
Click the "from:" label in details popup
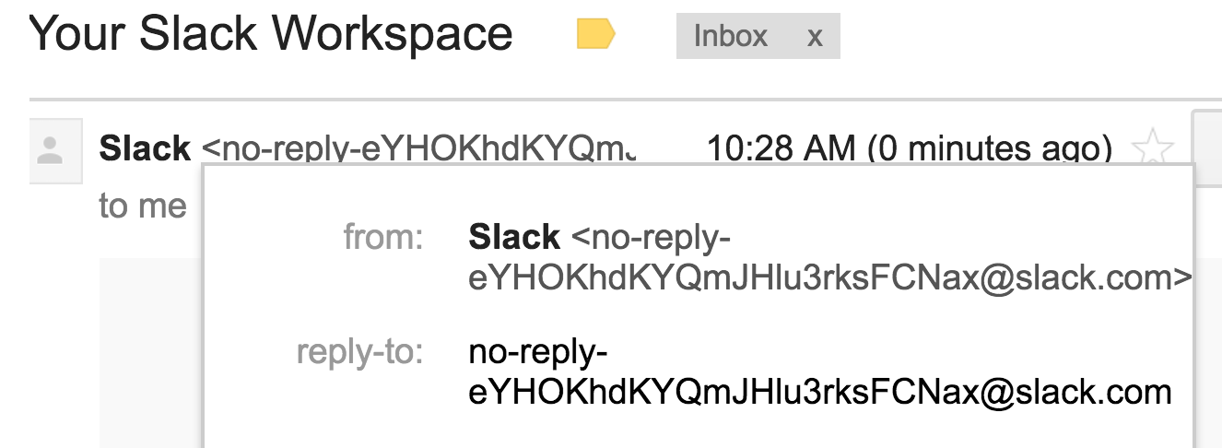(382, 238)
